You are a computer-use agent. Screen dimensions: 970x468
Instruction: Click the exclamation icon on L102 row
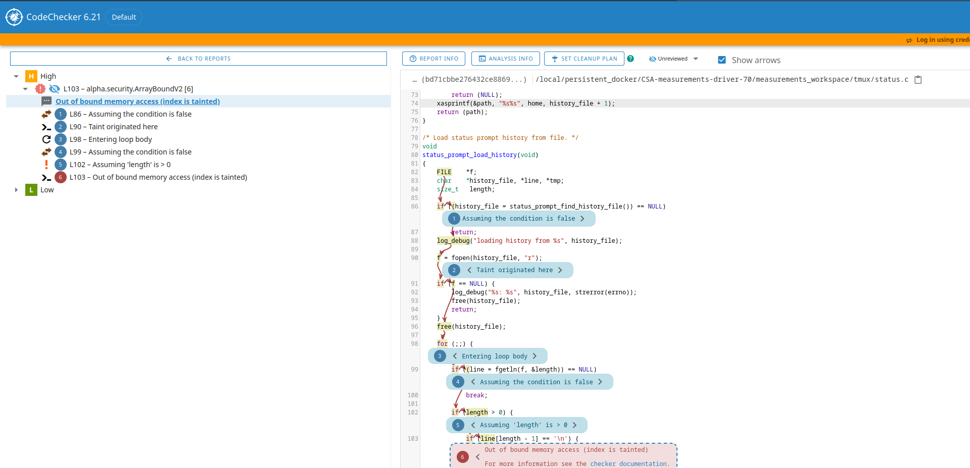(46, 165)
